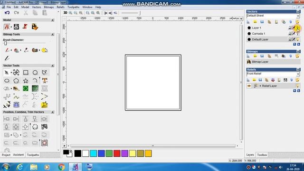
Task: Toggle snapping pencil on Camada 1
Action: click(294, 34)
